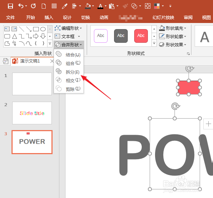Switch to the 插入 ribbon tab
The height and width of the screenshot is (198, 213).
click(x=49, y=17)
